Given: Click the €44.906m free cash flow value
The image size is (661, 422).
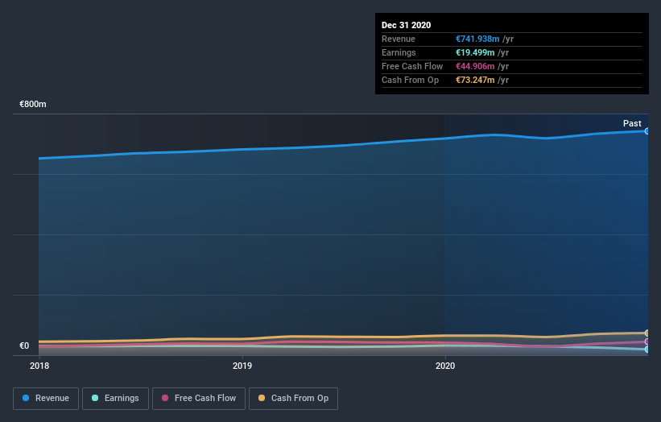Looking at the screenshot, I should [475, 66].
